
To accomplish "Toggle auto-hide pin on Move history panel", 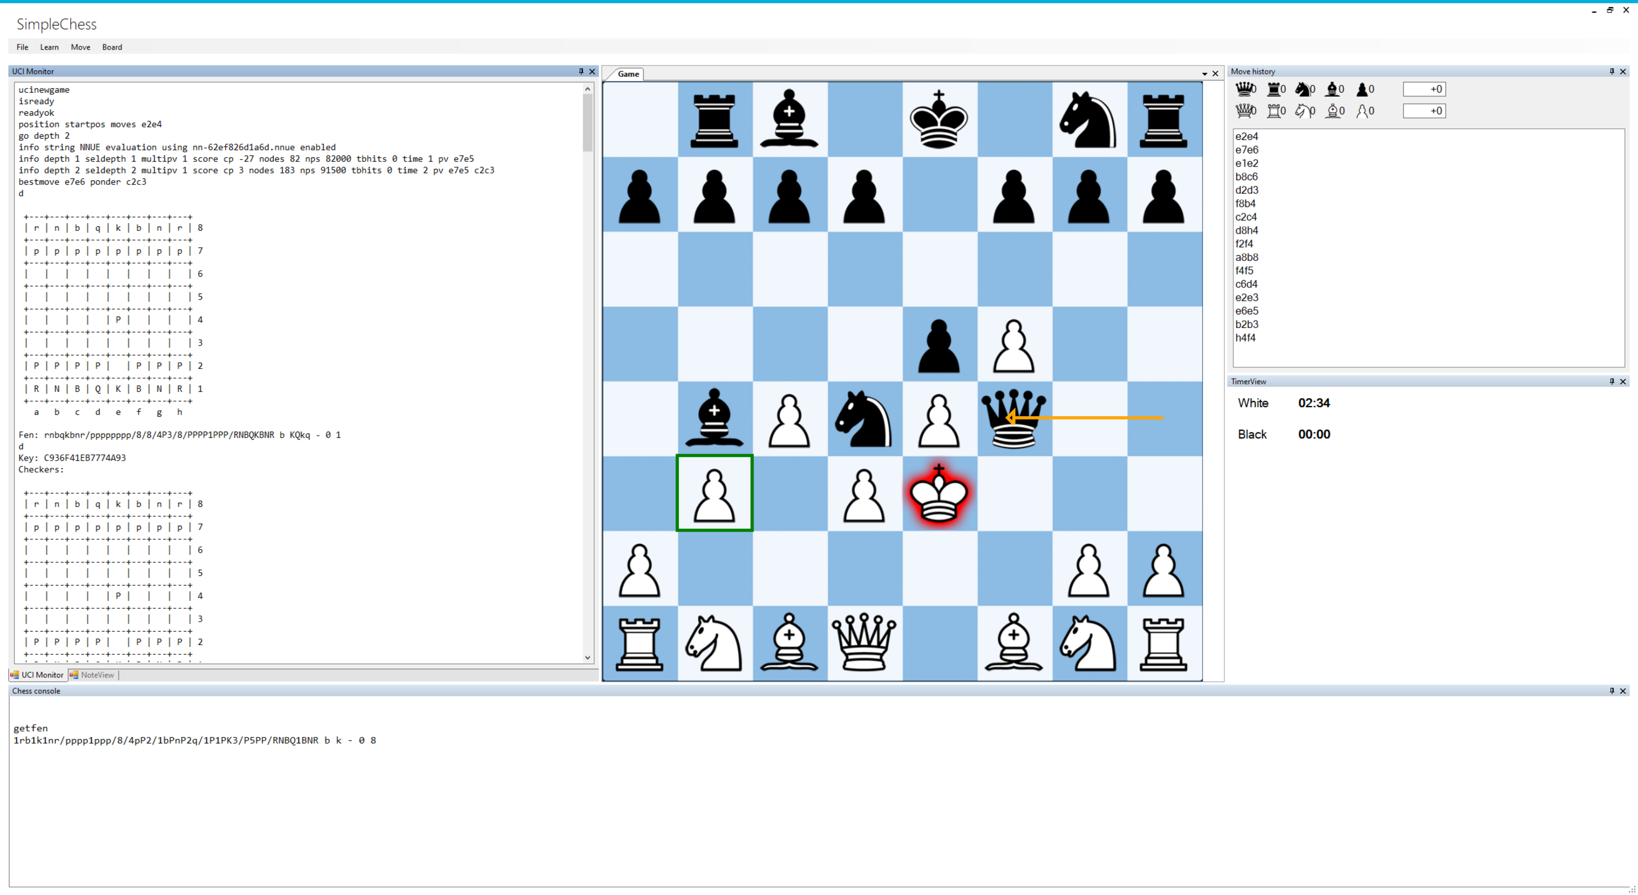I will [1611, 71].
